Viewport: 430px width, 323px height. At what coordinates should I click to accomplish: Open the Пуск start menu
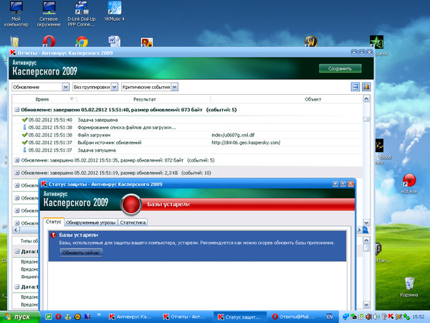20,317
